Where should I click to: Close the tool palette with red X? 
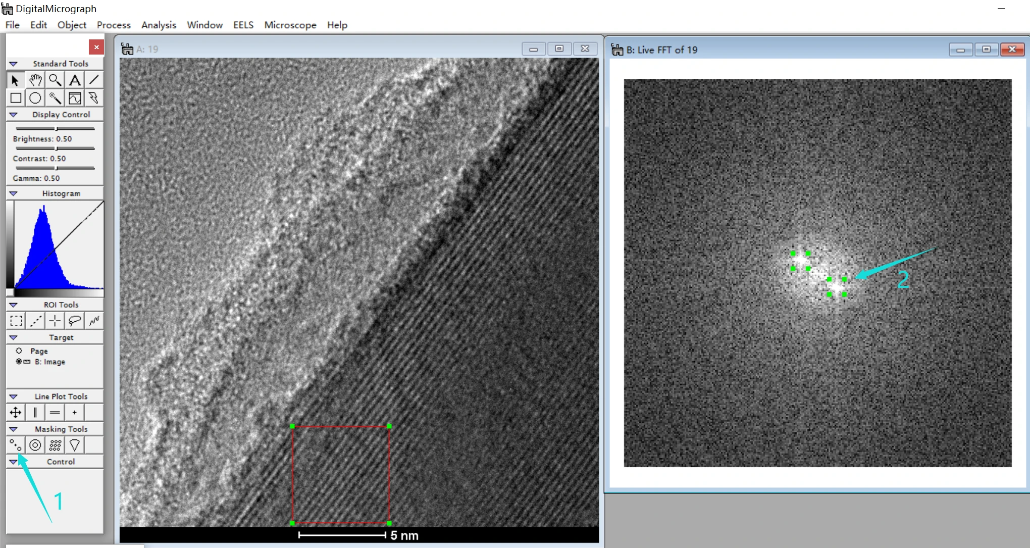96,47
